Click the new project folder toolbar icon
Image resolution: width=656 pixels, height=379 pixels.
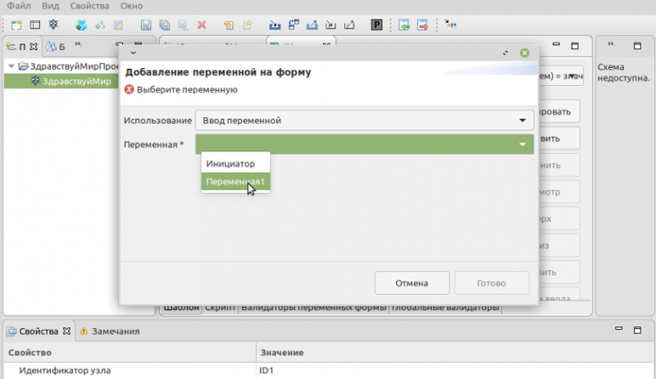(16, 25)
